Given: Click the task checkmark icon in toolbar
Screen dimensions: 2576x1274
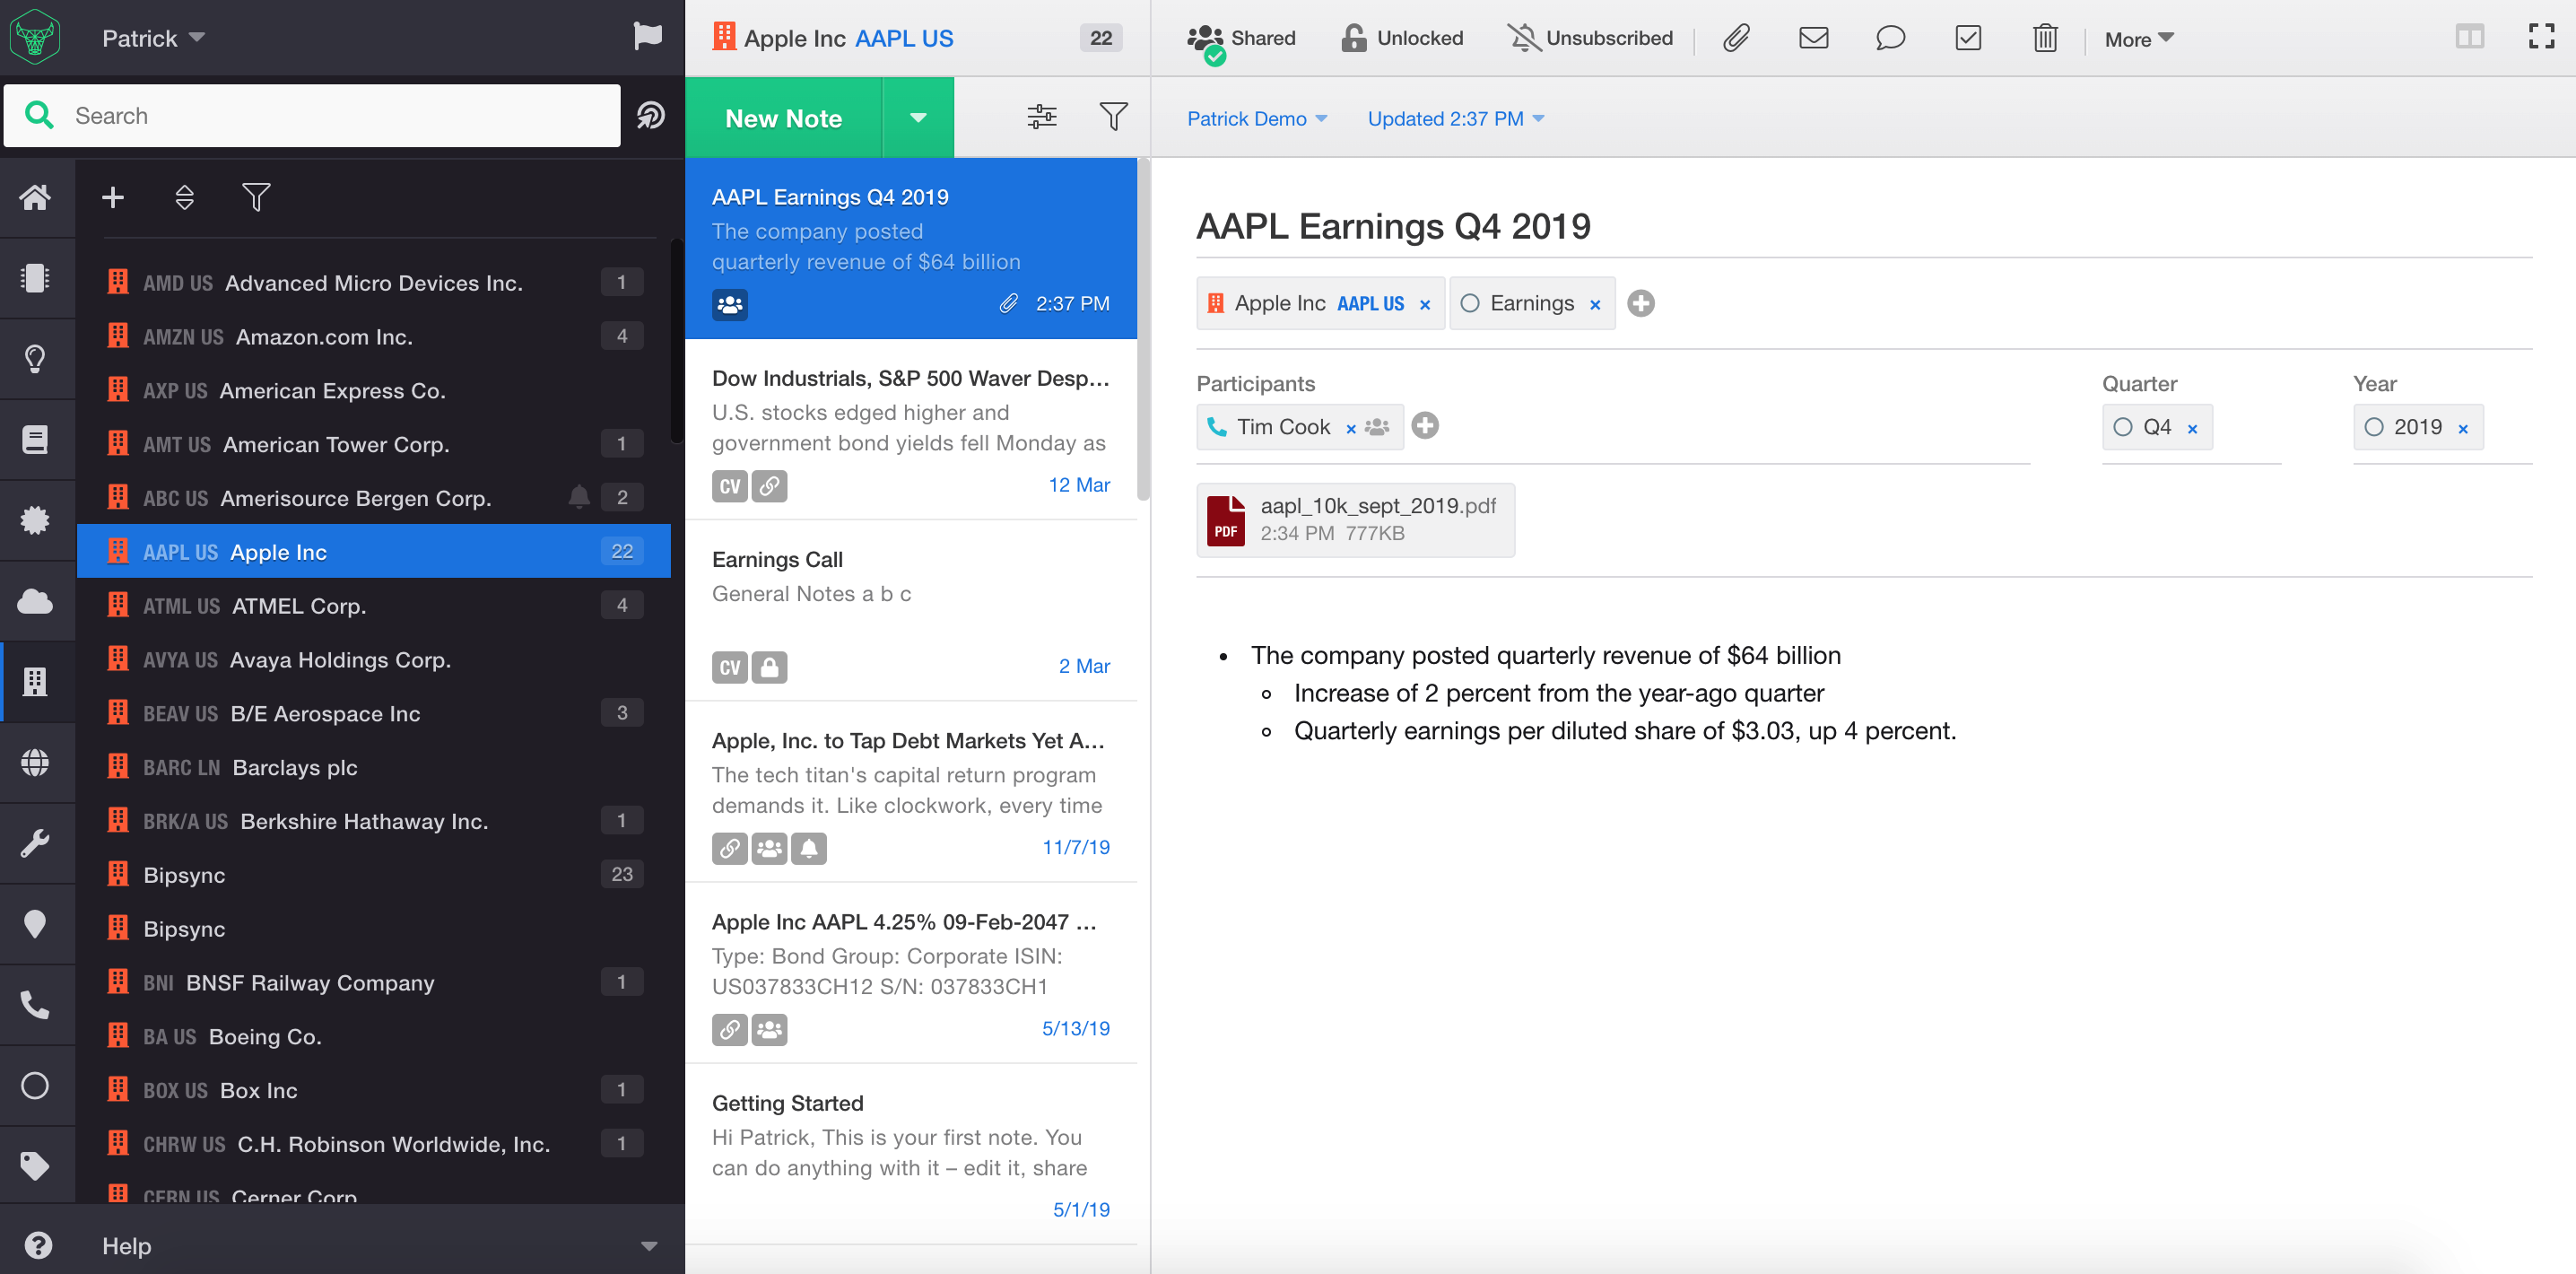Looking at the screenshot, I should (x=1967, y=38).
